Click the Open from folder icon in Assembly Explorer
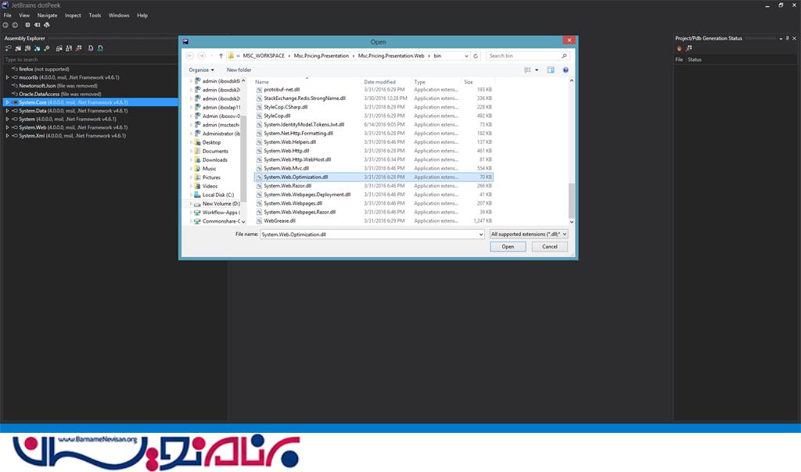801x472 pixels. tap(18, 48)
